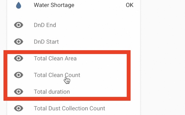This screenshot has height=115, width=185.
Task: Select the Total Clean Area entity label
Action: click(55, 58)
